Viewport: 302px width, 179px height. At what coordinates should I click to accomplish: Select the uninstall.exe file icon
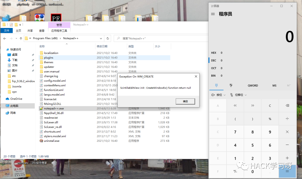tap(41, 141)
